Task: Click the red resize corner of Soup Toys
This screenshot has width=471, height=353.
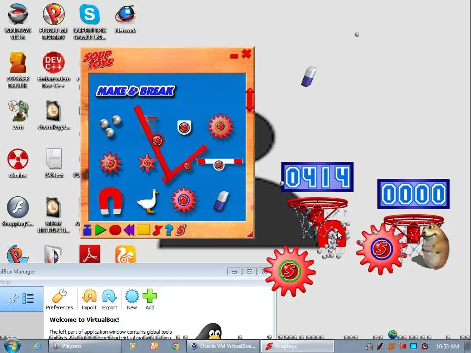Action: (250, 234)
